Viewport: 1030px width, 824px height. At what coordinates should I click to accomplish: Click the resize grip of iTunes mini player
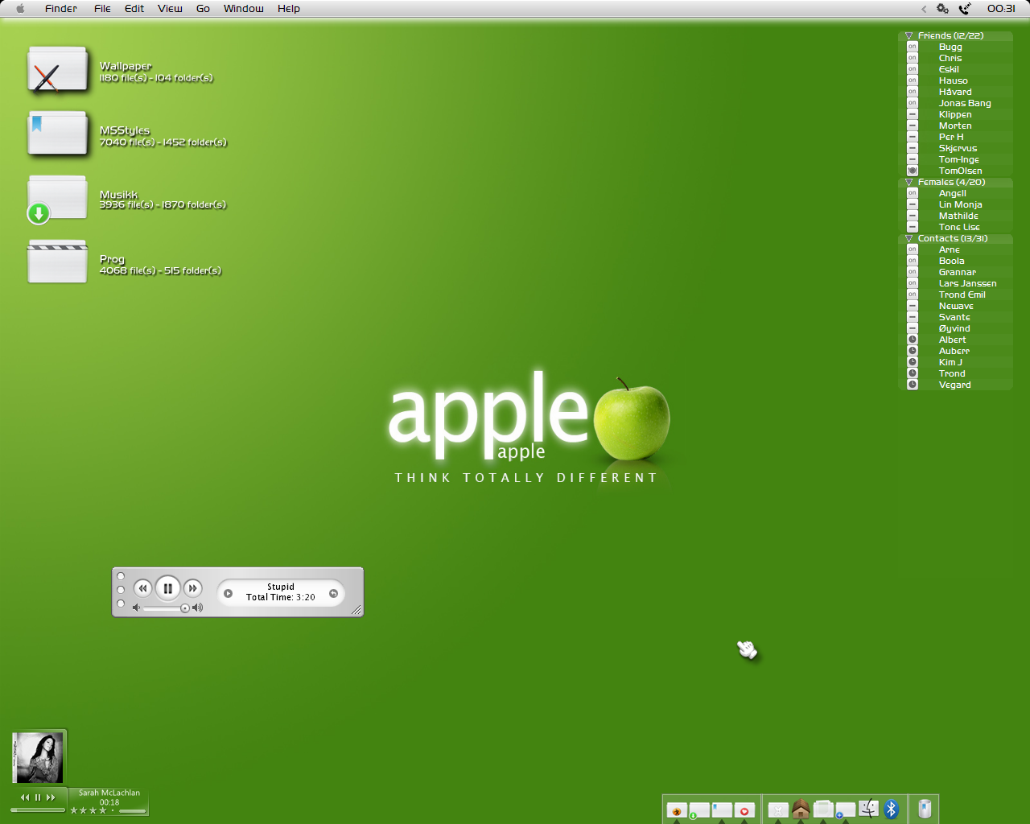(x=356, y=610)
